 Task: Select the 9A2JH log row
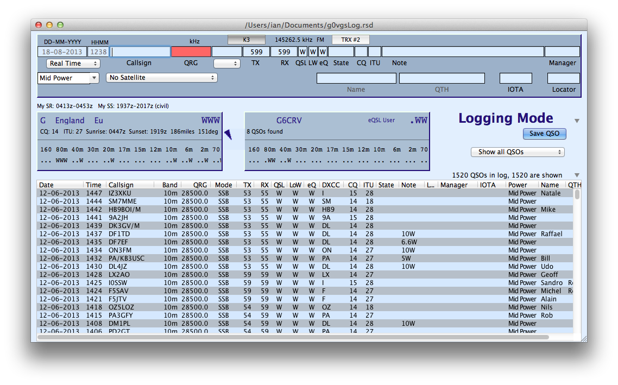305,218
